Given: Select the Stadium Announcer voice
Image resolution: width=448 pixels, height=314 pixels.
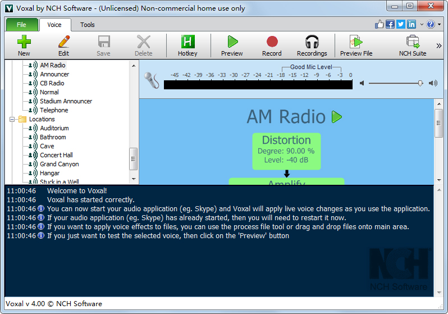Looking at the screenshot, I should pos(66,101).
